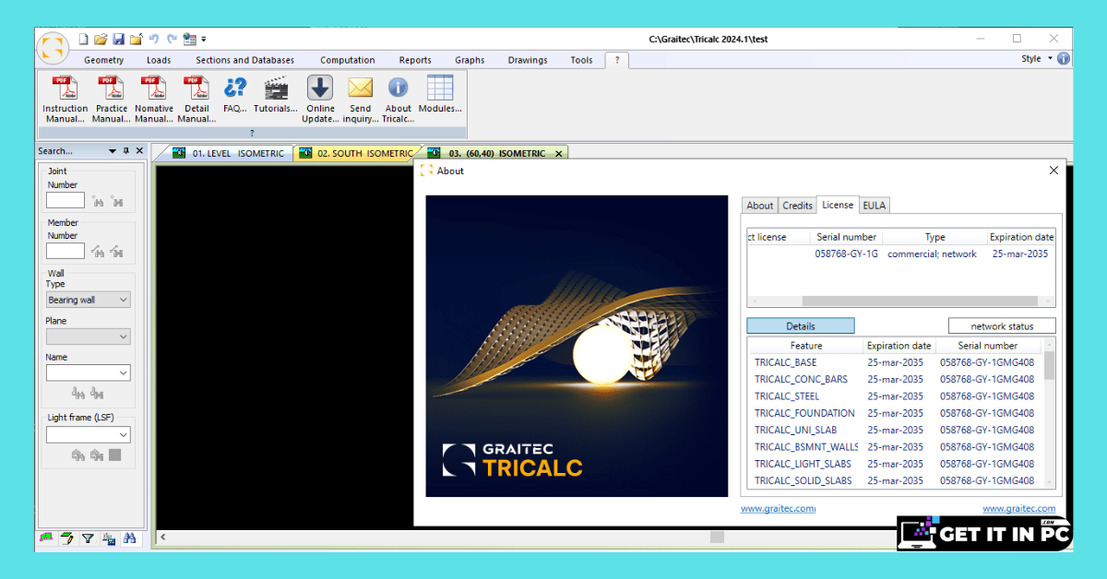Image resolution: width=1107 pixels, height=579 pixels.
Task: Open the Loads ribbon tab
Action: pos(159,60)
